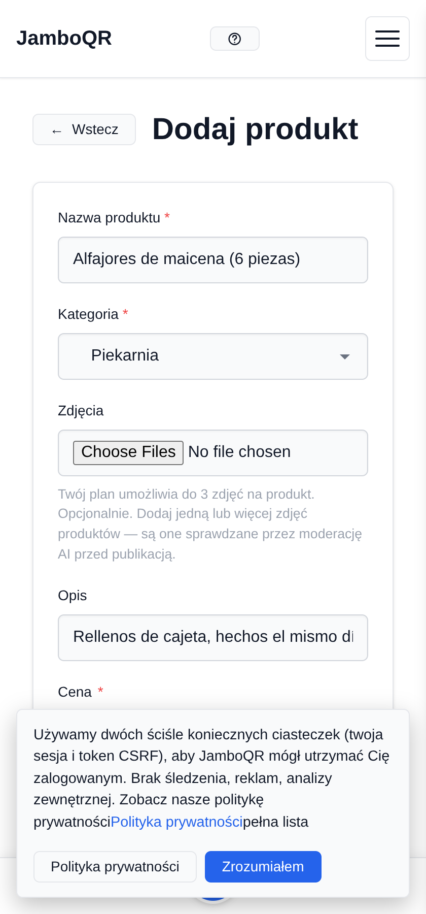Image resolution: width=426 pixels, height=914 pixels.
Task: Open the Kategoria dropdown
Action: click(x=213, y=356)
